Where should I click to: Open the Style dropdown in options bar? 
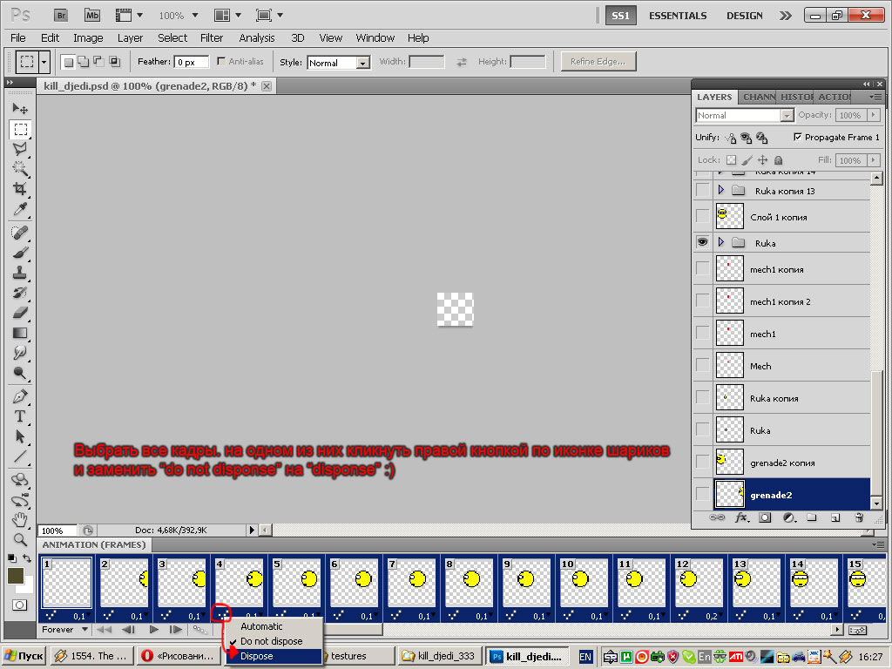point(339,63)
